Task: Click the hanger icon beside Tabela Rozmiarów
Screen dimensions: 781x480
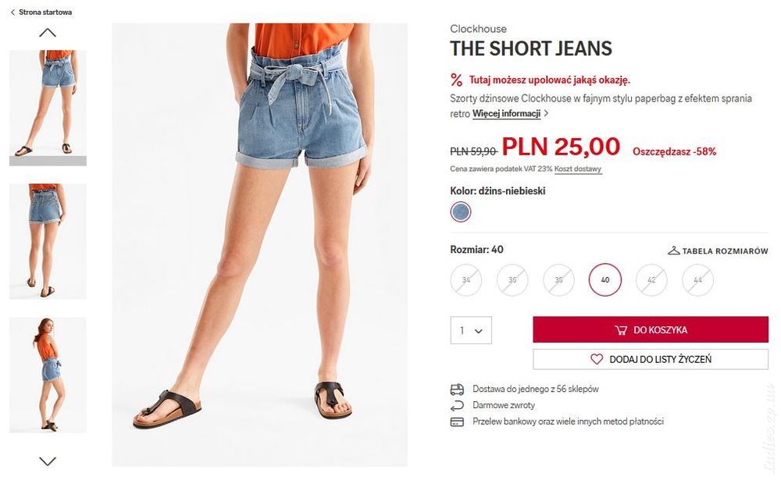Action: click(x=673, y=251)
